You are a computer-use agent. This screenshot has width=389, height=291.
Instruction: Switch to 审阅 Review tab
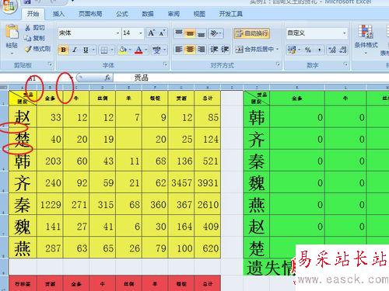(x=173, y=14)
